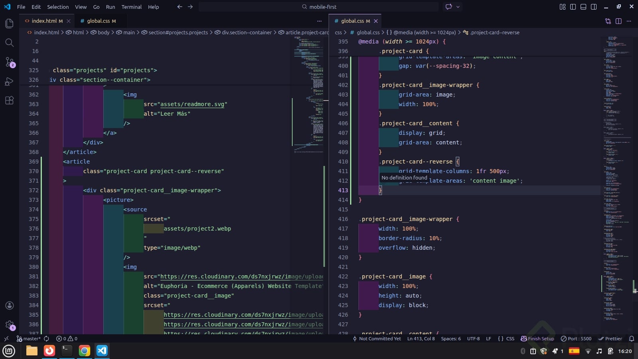Open Source Control view with pending changes
Image resolution: width=638 pixels, height=359 pixels.
coord(9,62)
